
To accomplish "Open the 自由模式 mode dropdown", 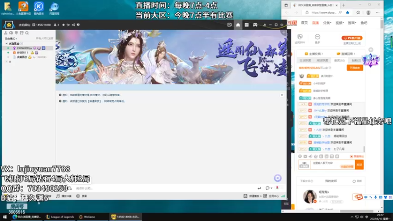I will 11,39.
